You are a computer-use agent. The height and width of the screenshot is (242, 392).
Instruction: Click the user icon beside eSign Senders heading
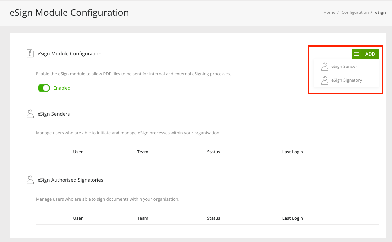pos(30,114)
